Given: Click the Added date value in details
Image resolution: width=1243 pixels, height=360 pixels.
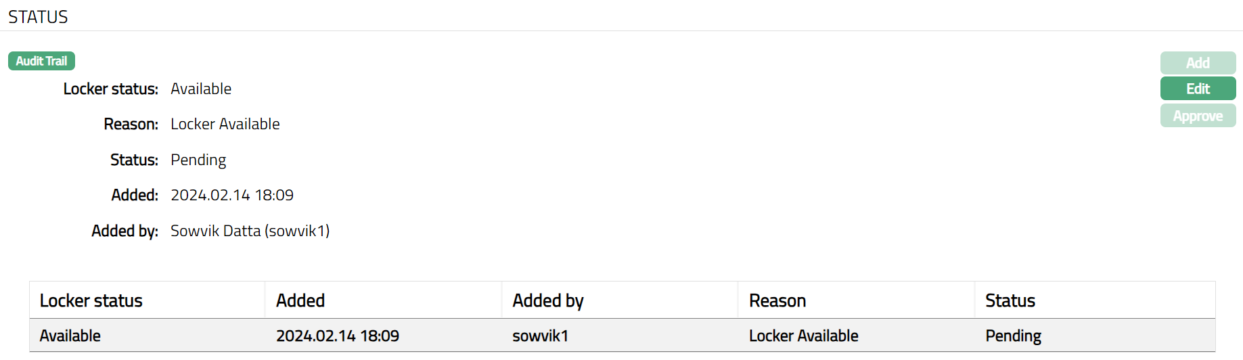Looking at the screenshot, I should coord(232,195).
